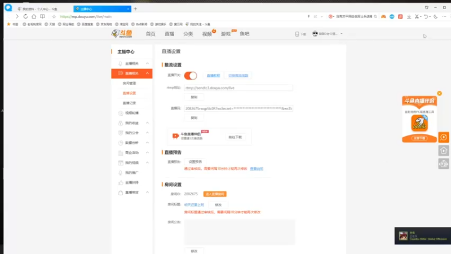Open the search engine selector dropdown
451x254 pixels.
[x=331, y=16]
